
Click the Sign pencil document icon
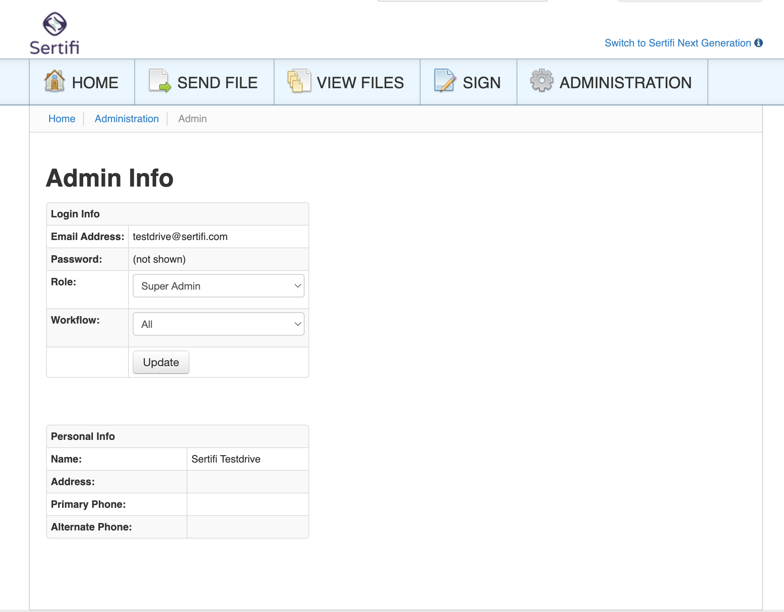(445, 80)
